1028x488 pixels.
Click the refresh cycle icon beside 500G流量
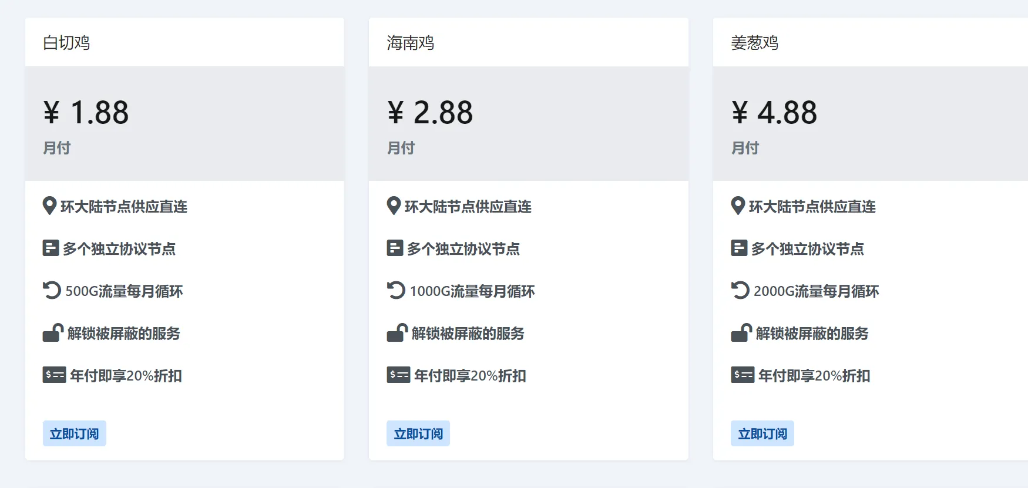(x=52, y=291)
